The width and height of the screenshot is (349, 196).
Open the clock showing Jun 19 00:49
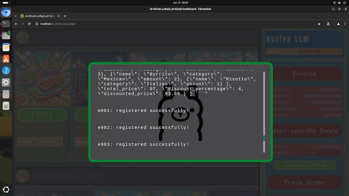point(180,3)
